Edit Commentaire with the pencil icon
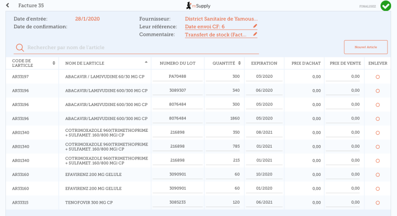 point(255,34)
